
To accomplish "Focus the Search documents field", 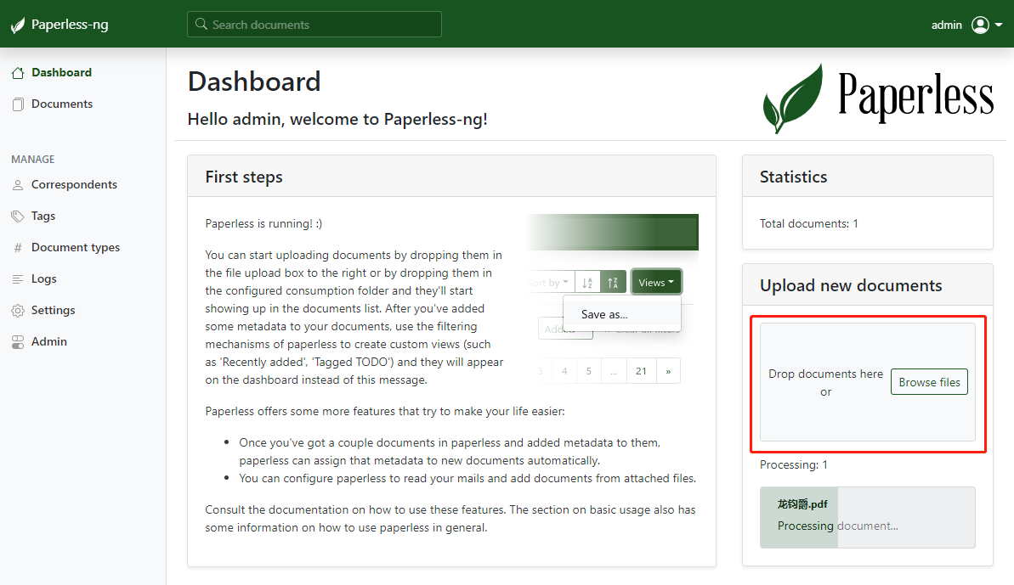I will (314, 24).
